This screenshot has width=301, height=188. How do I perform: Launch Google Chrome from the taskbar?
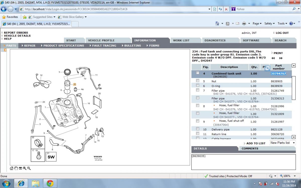click(x=50, y=183)
